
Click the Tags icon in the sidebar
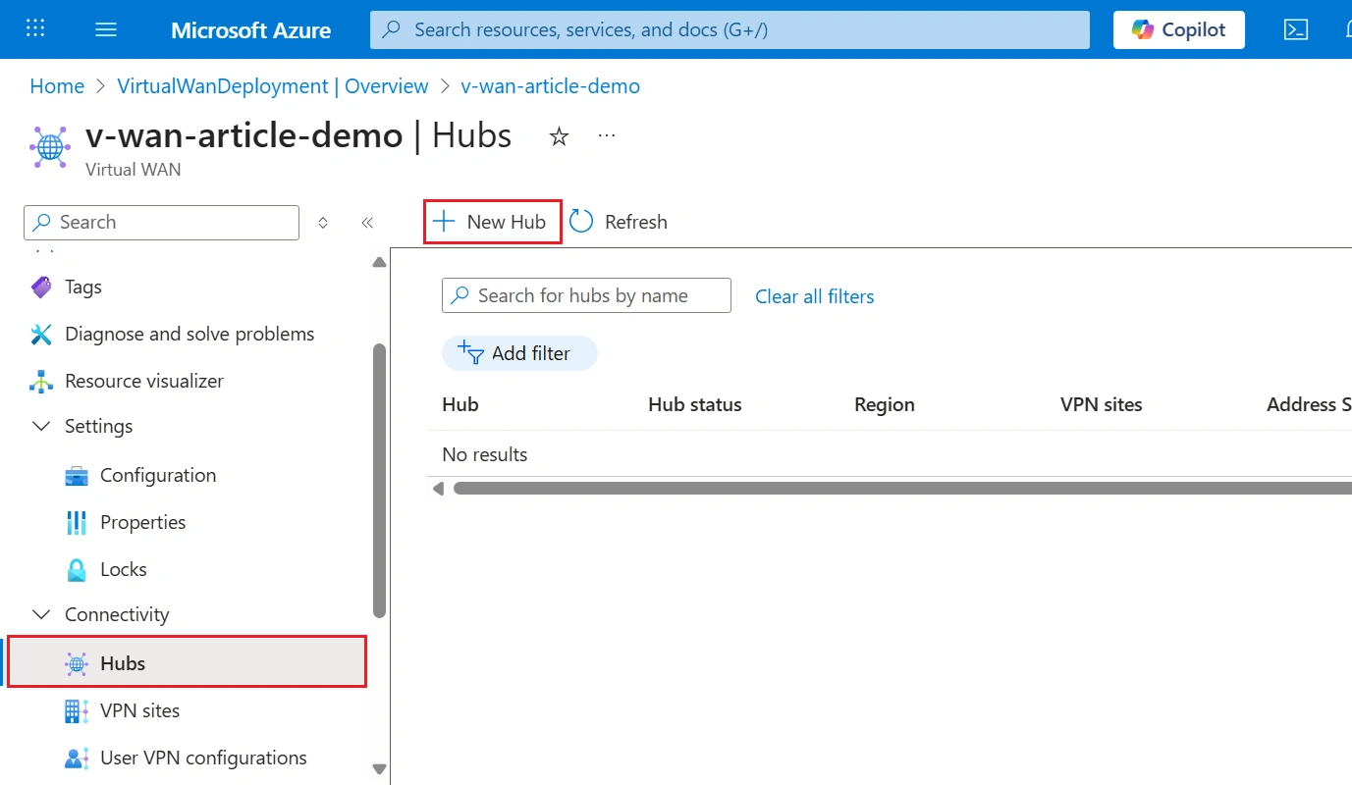click(x=41, y=287)
